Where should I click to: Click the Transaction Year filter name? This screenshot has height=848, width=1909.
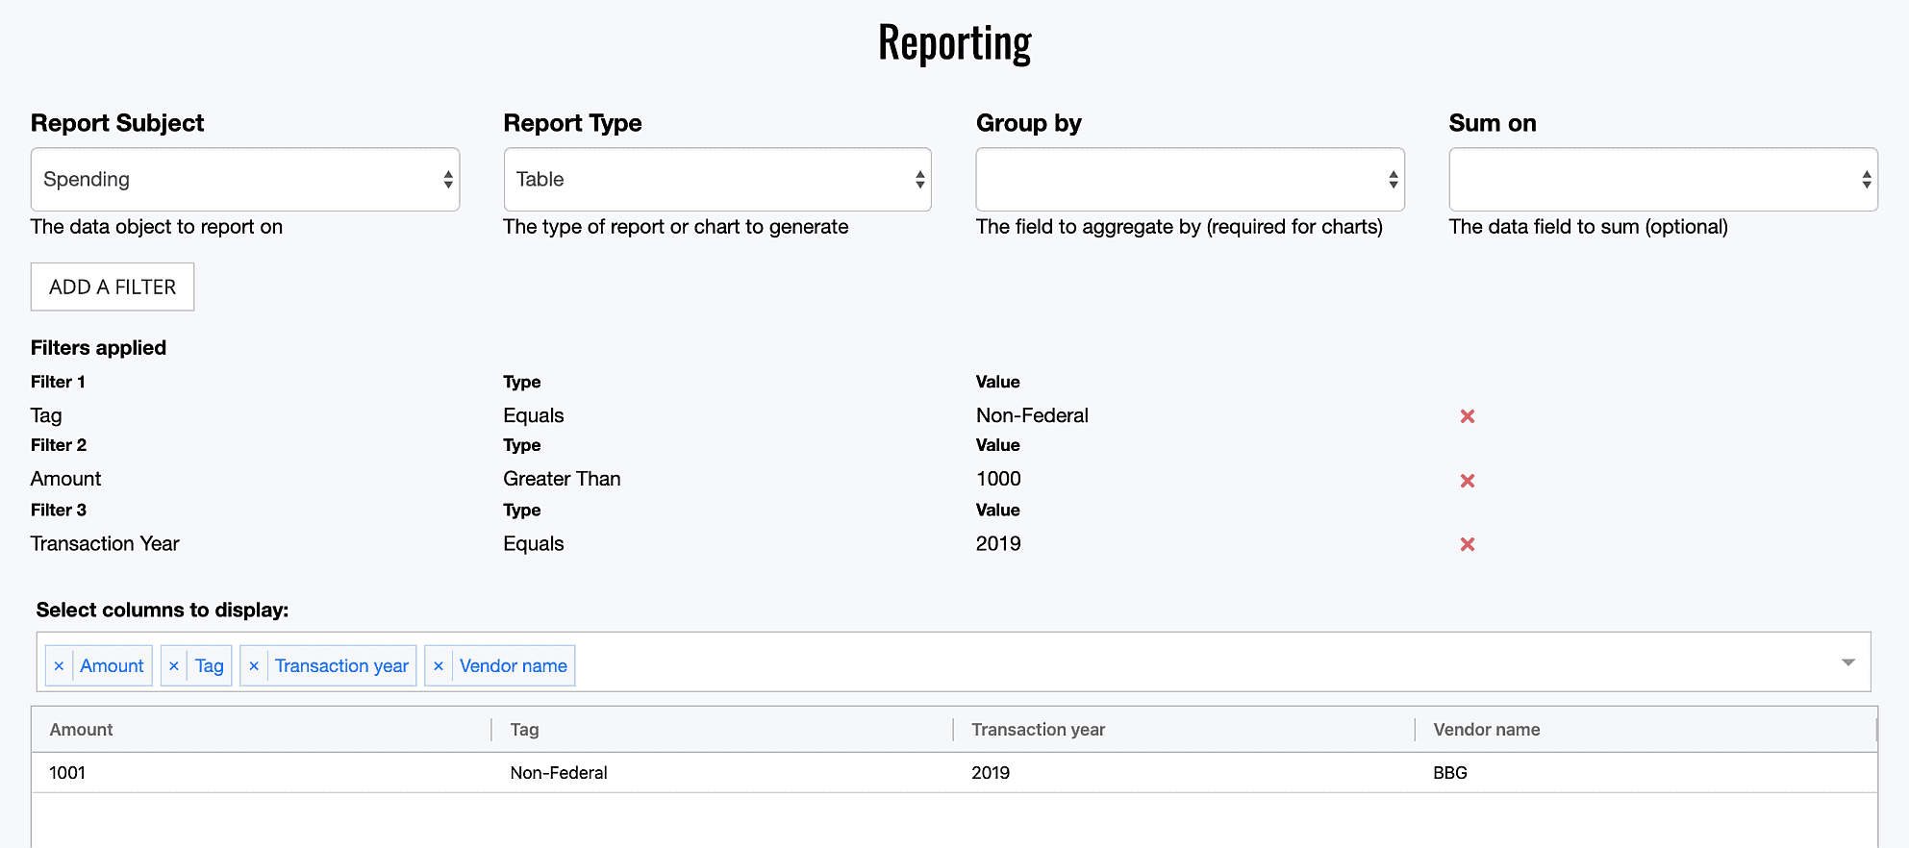click(105, 543)
